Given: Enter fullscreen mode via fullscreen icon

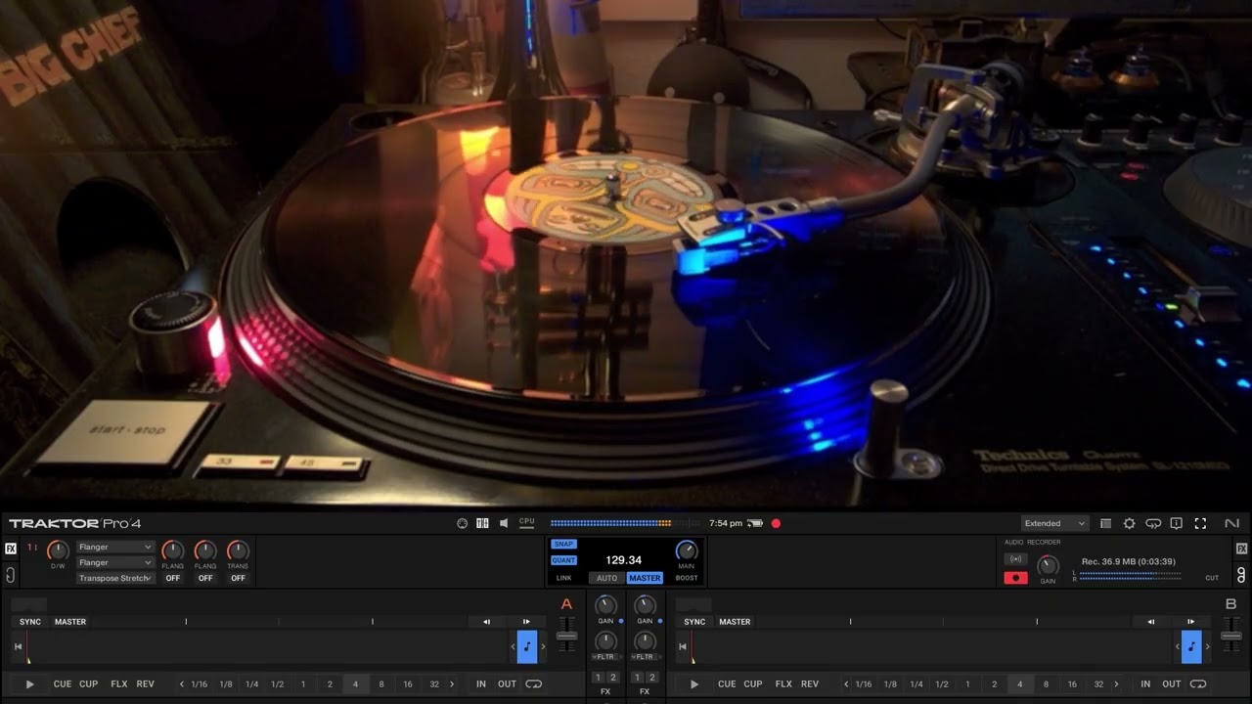Looking at the screenshot, I should click(x=1200, y=523).
